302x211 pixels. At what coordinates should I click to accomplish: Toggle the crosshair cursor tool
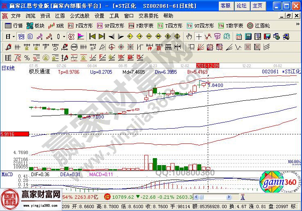(199, 36)
